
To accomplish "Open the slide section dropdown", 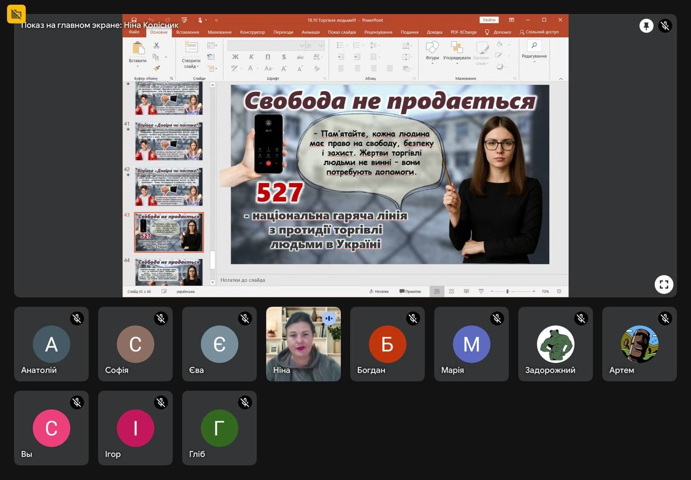I will pyautogui.click(x=212, y=68).
